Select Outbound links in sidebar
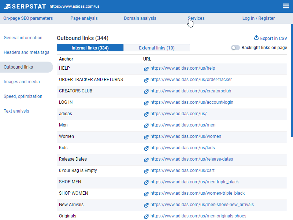Image resolution: width=293 pixels, height=220 pixels. coord(26,67)
